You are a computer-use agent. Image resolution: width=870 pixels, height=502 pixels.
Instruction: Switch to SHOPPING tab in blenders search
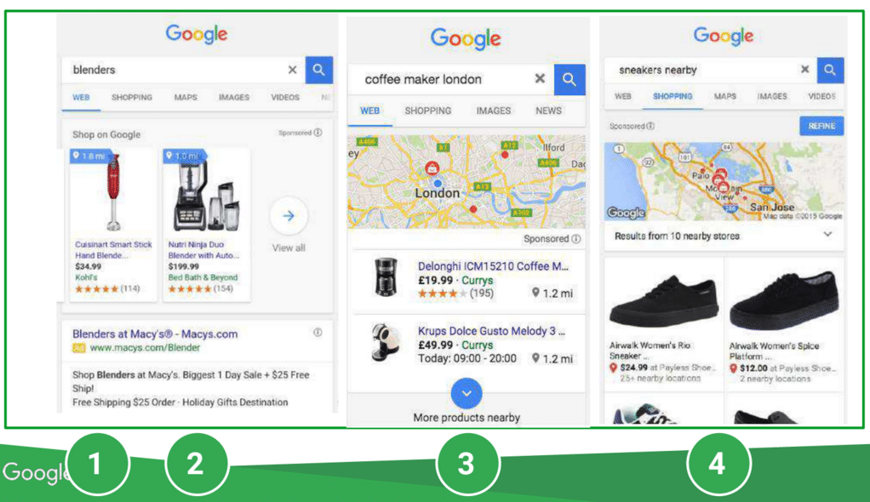pyautogui.click(x=131, y=97)
